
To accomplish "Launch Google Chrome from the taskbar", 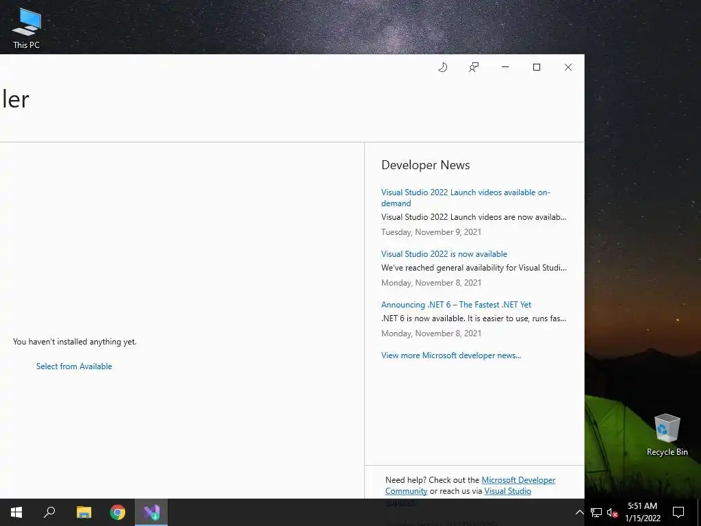I will [118, 512].
